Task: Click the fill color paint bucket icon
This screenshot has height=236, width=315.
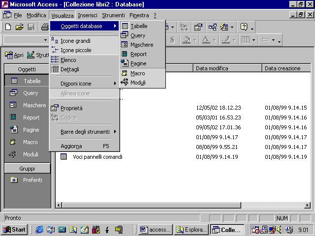Action: (187, 40)
